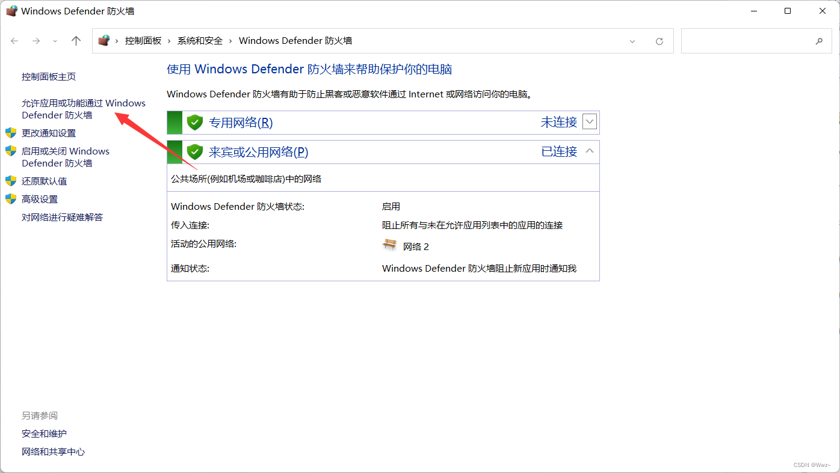Click the firewall icon in the title bar
This screenshot has width=840, height=473.
tap(11, 11)
